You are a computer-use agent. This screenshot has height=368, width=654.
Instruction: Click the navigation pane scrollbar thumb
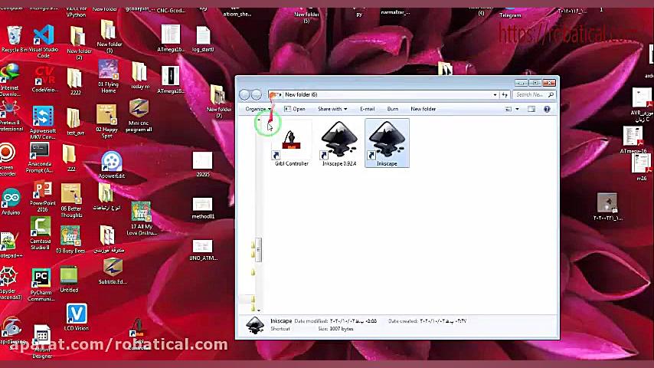[258, 249]
